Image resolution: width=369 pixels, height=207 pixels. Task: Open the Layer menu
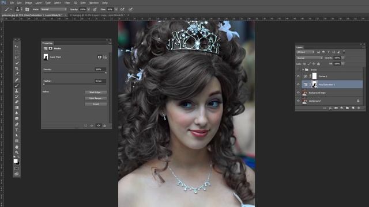(x=39, y=3)
